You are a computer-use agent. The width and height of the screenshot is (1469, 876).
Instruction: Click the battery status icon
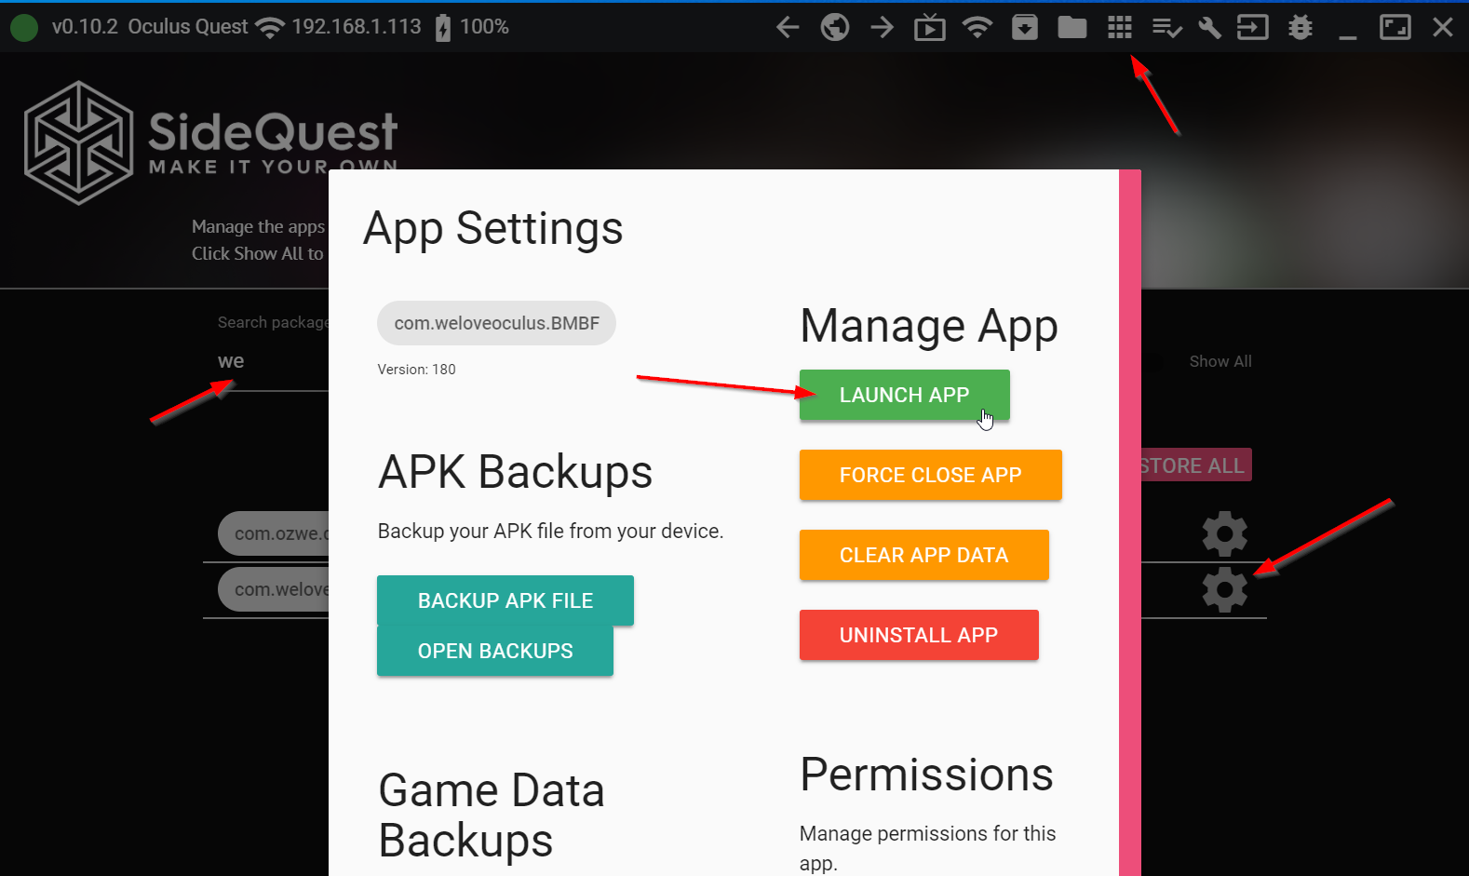(x=443, y=27)
